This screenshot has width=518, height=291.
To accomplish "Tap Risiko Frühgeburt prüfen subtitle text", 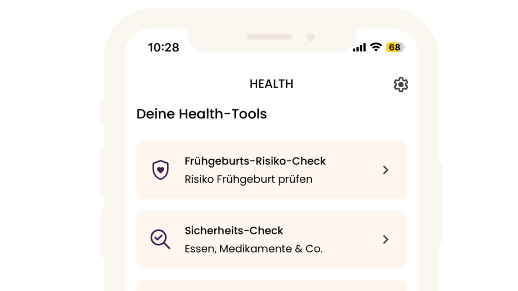I will tap(249, 178).
